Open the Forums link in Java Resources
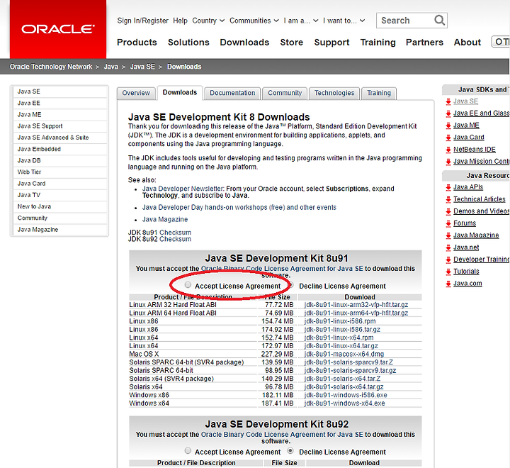This screenshot has height=468, width=510. (x=465, y=223)
